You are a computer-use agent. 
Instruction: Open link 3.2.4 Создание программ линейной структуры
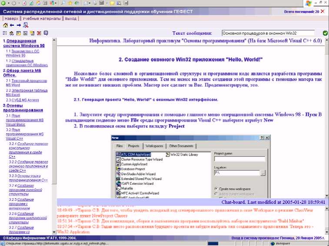click(x=25, y=190)
